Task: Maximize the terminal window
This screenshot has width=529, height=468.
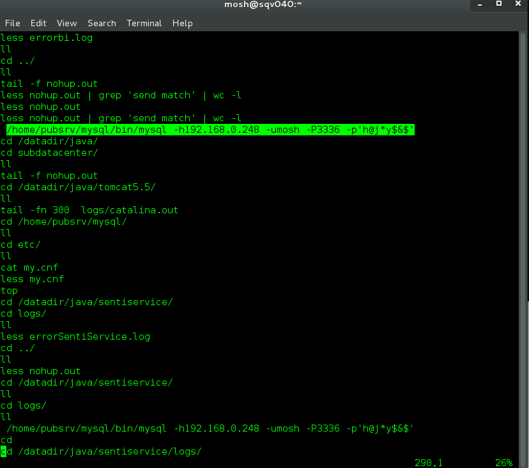Action: pos(499,4)
